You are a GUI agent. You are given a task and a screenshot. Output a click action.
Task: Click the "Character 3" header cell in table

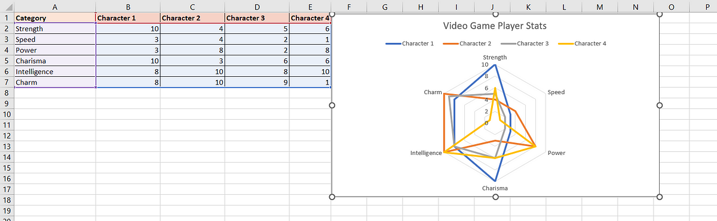pyautogui.click(x=257, y=18)
